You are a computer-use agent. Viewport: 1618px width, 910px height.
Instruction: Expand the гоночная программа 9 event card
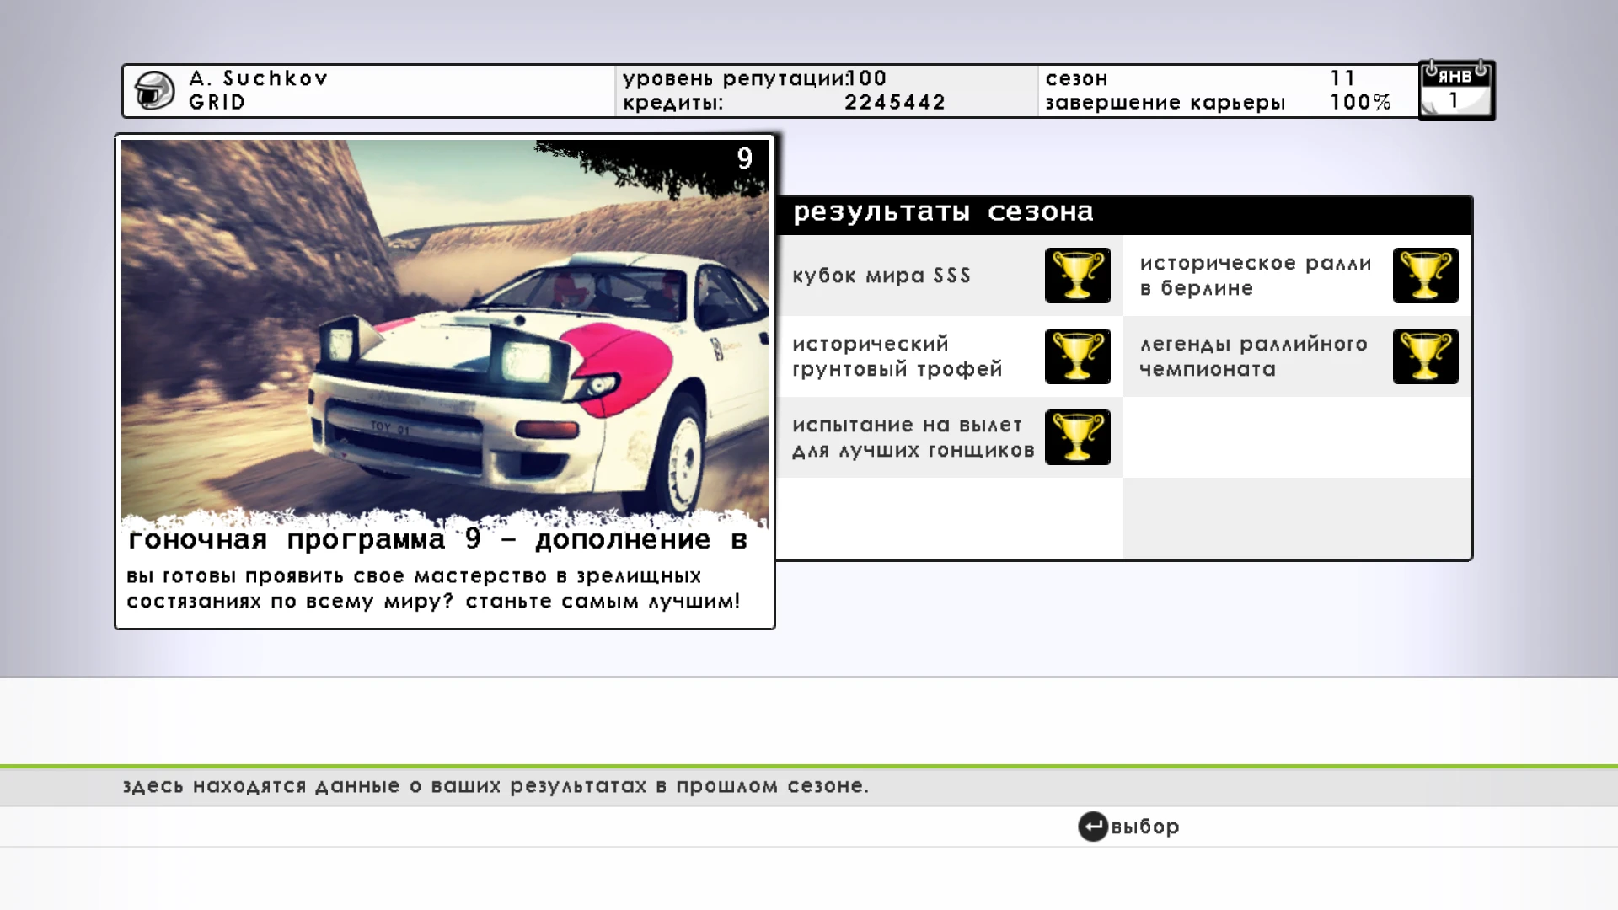(445, 379)
